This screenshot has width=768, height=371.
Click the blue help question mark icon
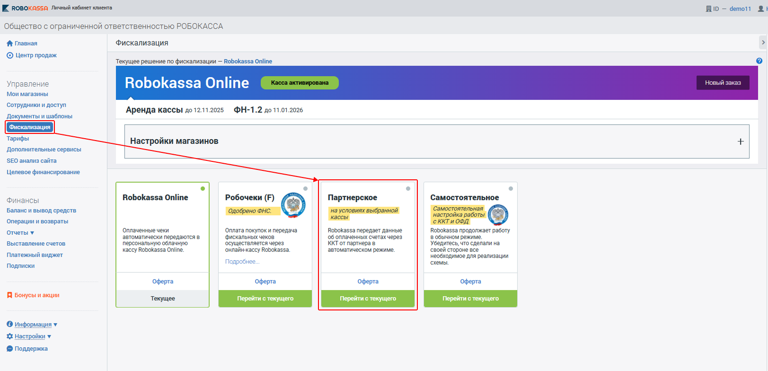point(759,61)
